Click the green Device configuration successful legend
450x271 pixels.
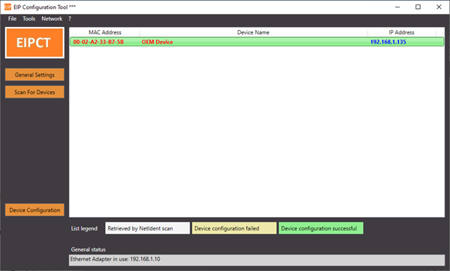coord(321,228)
